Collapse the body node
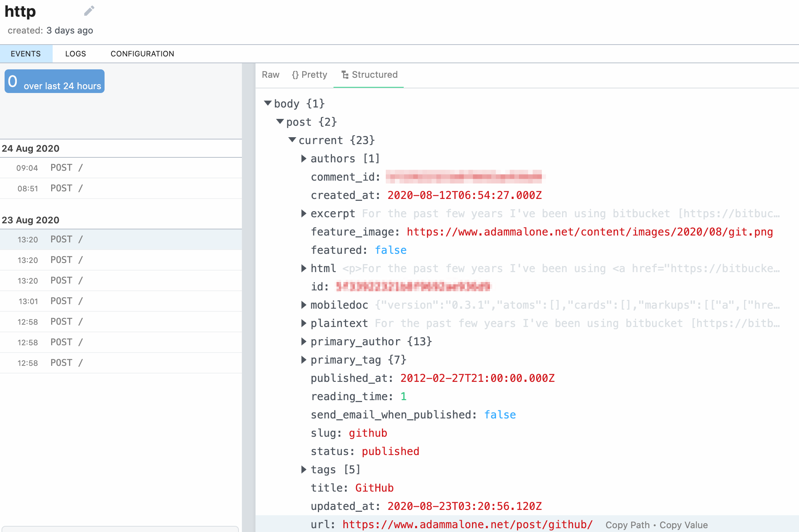Screen dimensions: 799x532 (x=268, y=103)
